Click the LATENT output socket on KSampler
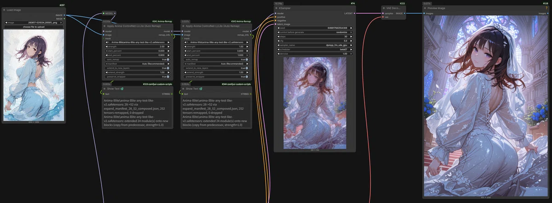Image resolution: width=552 pixels, height=203 pixels. tap(354, 13)
